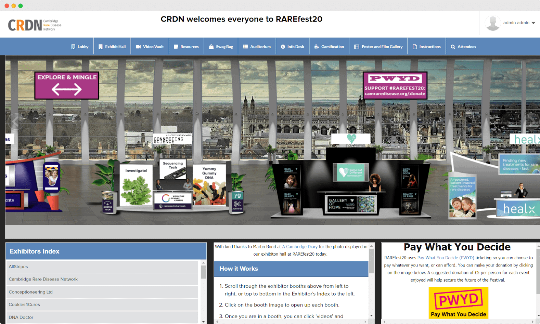Image resolution: width=540 pixels, height=324 pixels.
Task: Open the Resources menu item
Action: (x=186, y=47)
